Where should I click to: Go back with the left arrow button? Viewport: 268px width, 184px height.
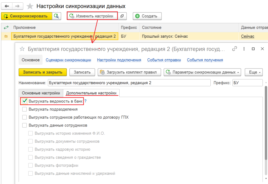tap(7, 6)
